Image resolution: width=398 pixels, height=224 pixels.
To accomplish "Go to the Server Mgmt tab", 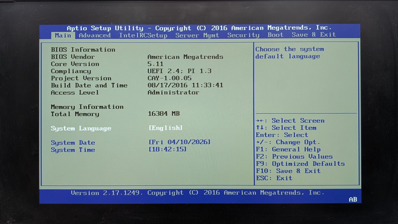I will tap(197, 35).
